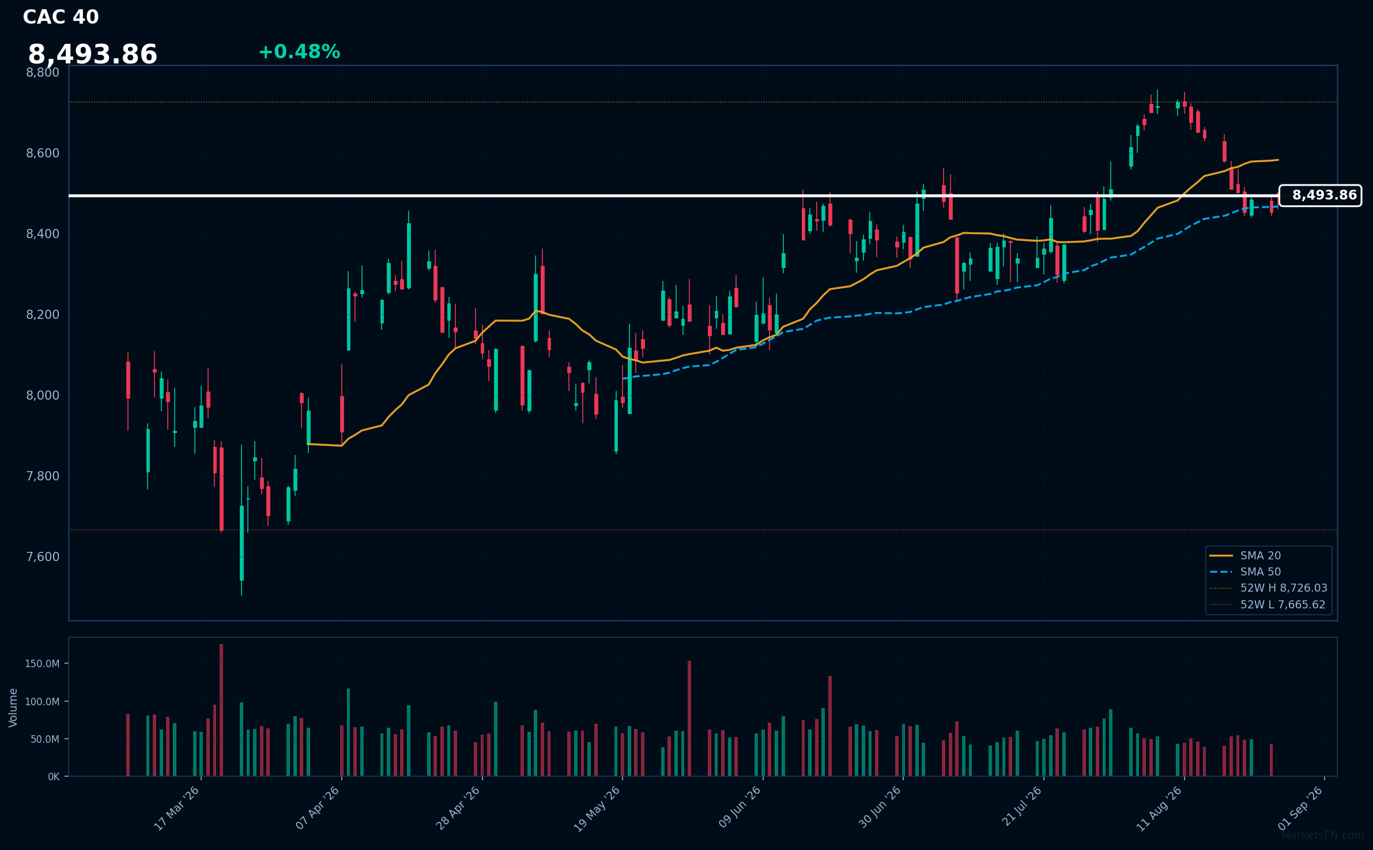Click the 8,493.86 price label on right axis

(x=1320, y=195)
